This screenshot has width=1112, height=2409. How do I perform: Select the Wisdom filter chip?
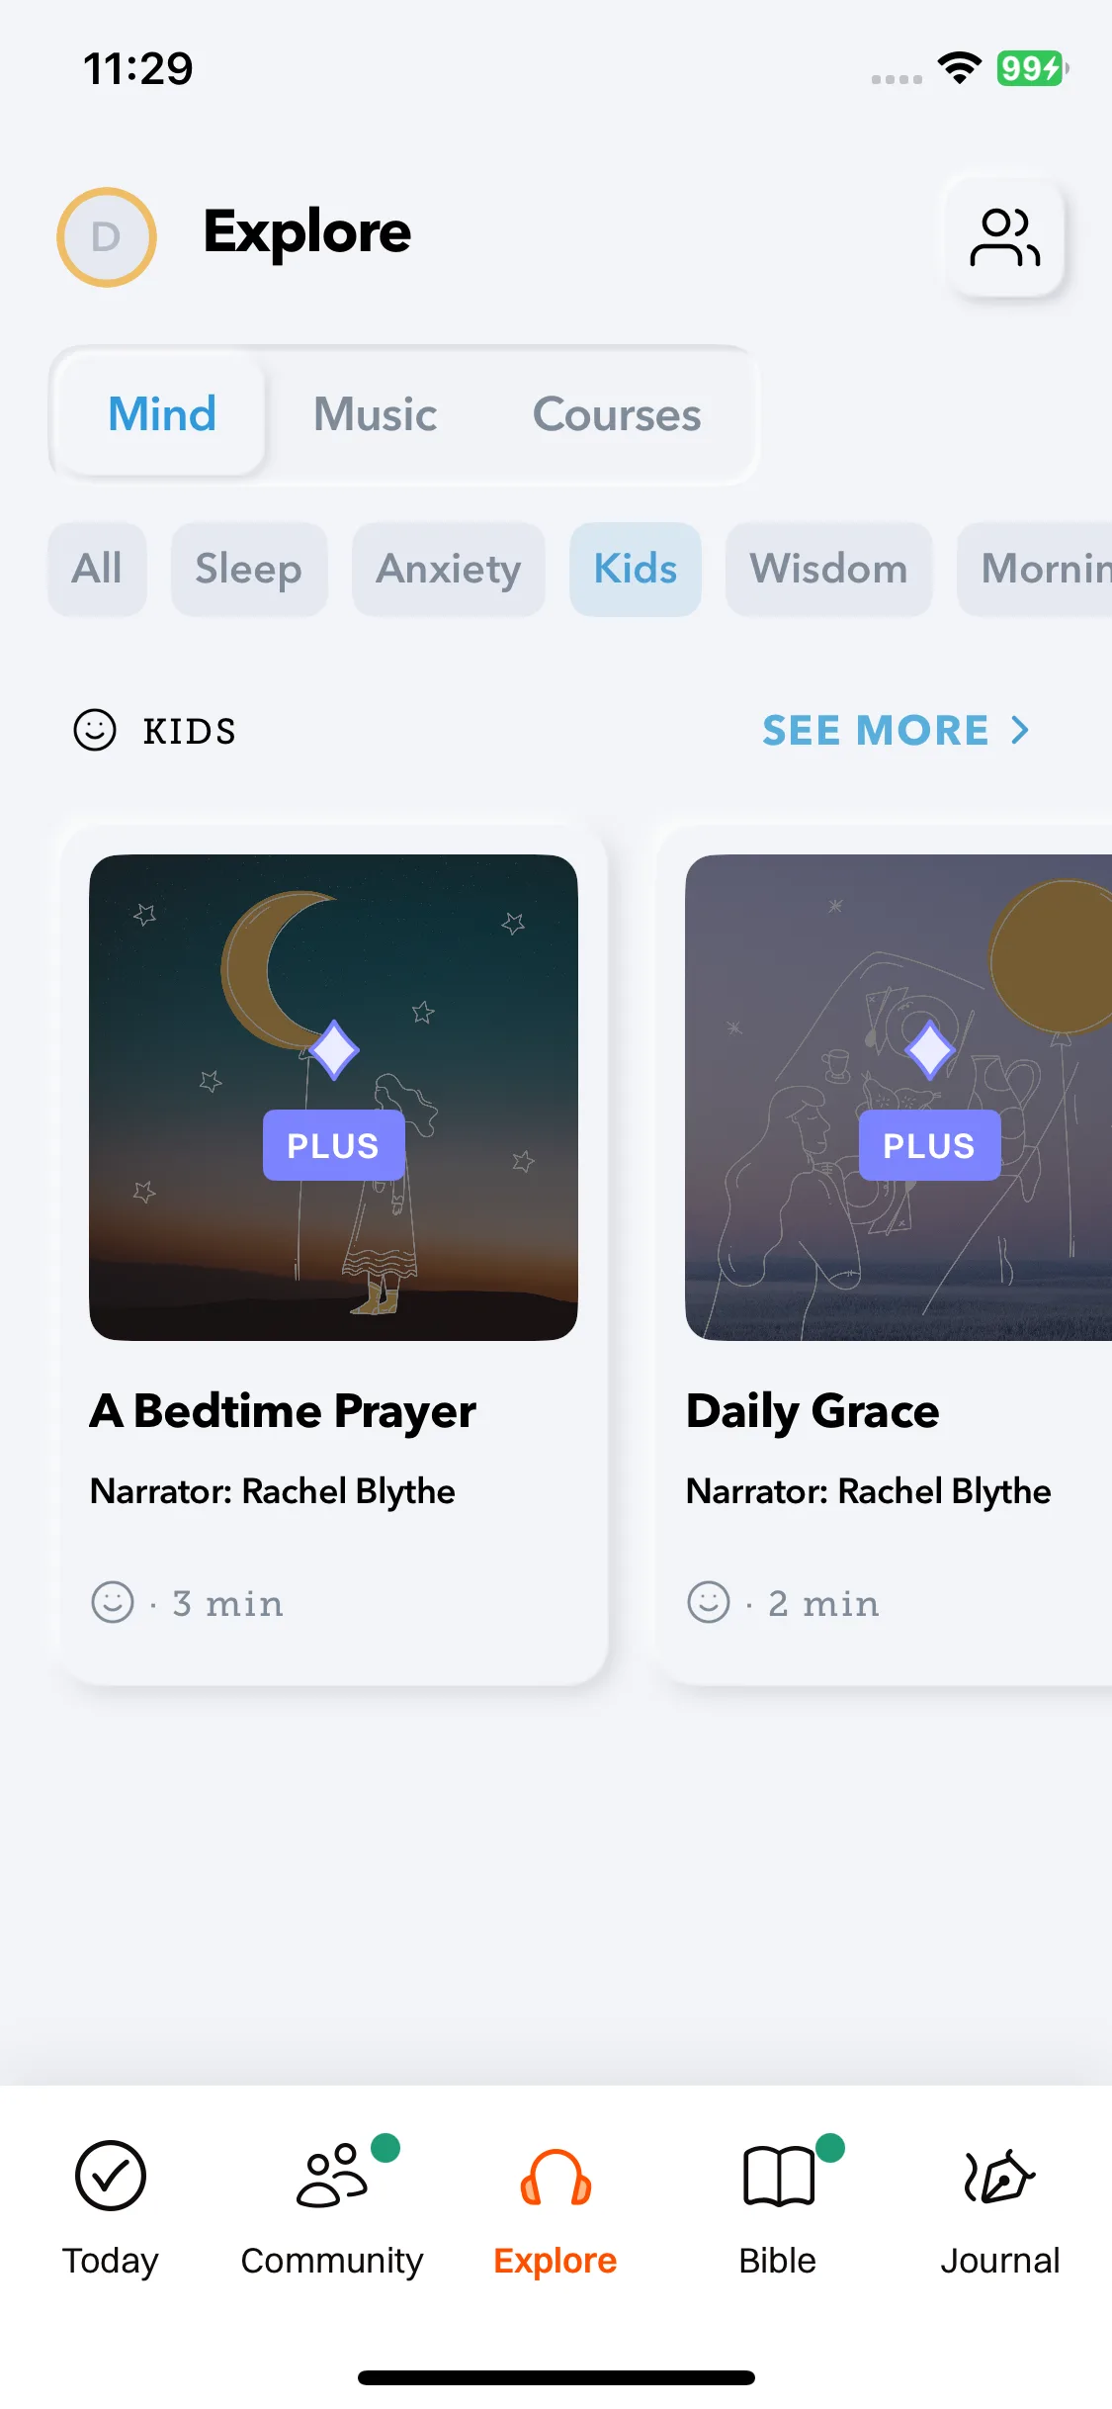coord(829,570)
